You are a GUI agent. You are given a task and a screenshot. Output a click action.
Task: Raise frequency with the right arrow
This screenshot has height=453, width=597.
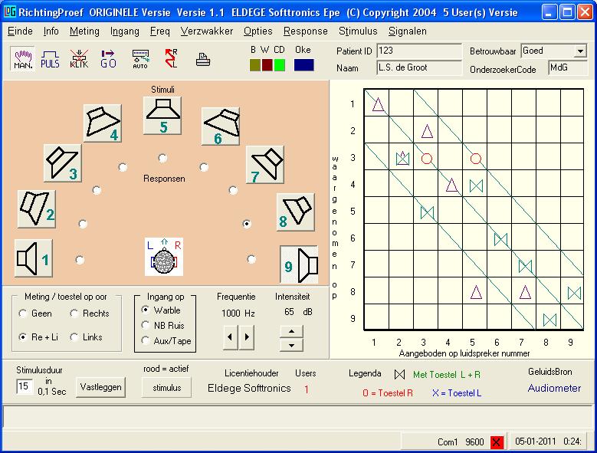[247, 336]
